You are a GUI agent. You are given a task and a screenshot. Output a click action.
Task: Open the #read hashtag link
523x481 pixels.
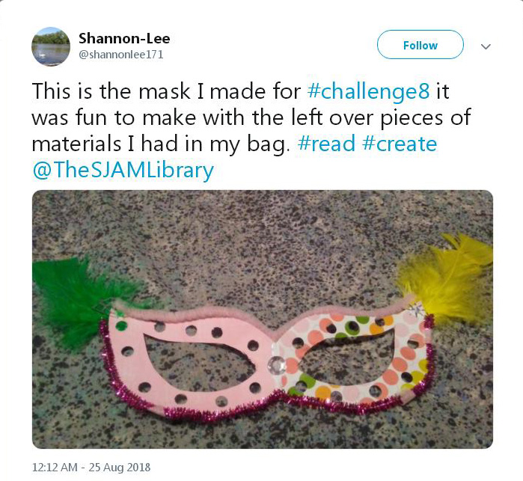[326, 144]
